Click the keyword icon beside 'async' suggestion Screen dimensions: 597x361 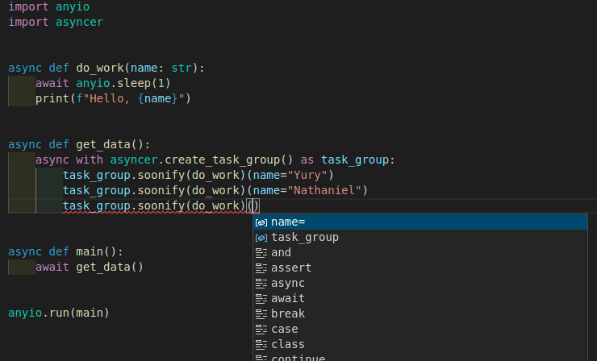(261, 283)
